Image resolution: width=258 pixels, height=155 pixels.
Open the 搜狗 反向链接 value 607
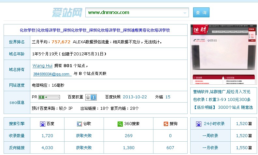[170, 148]
